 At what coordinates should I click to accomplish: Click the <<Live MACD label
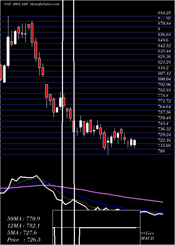pos(147,236)
